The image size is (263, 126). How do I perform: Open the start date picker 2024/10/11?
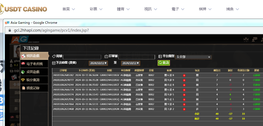point(98,63)
